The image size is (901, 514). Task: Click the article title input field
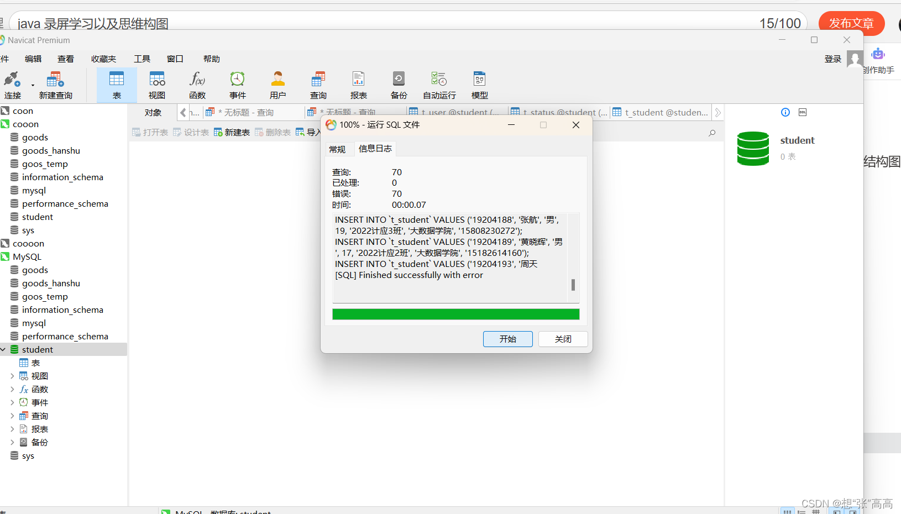pyautogui.click(x=408, y=23)
